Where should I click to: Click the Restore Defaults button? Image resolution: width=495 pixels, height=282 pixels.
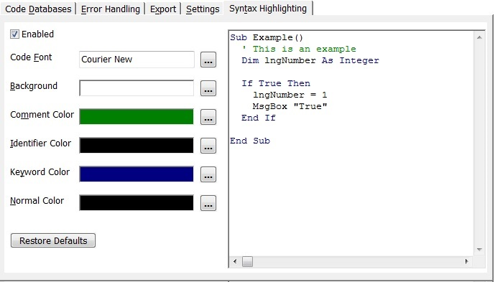click(53, 240)
